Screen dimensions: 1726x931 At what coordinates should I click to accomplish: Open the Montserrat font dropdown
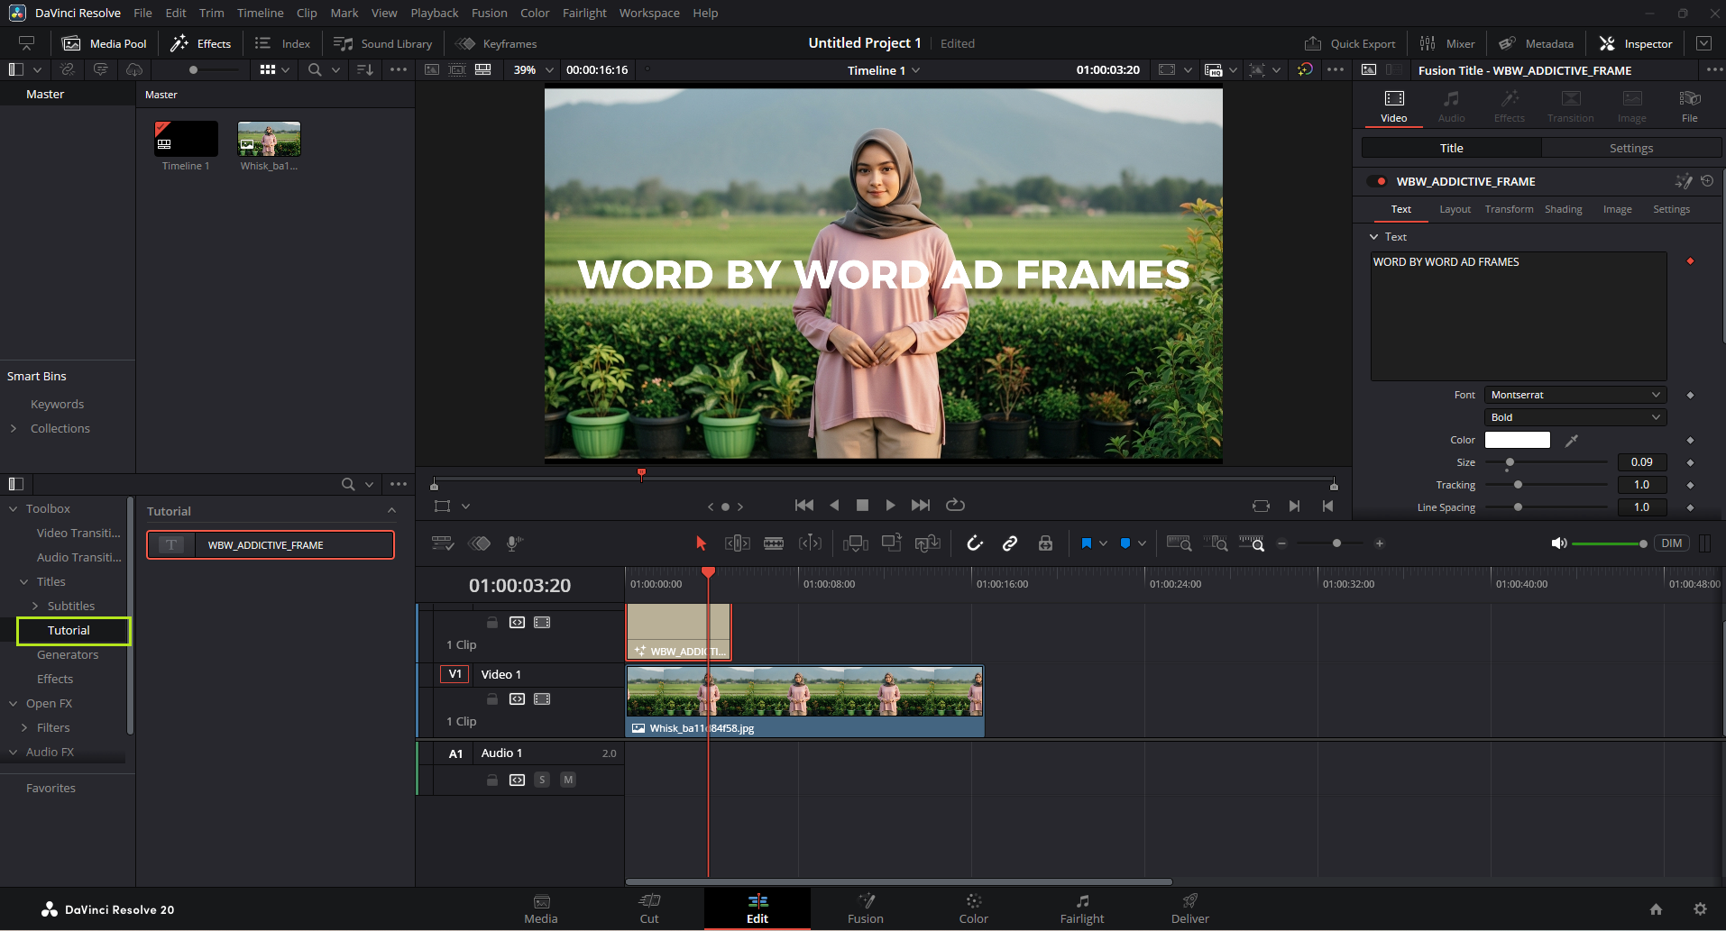pyautogui.click(x=1575, y=395)
